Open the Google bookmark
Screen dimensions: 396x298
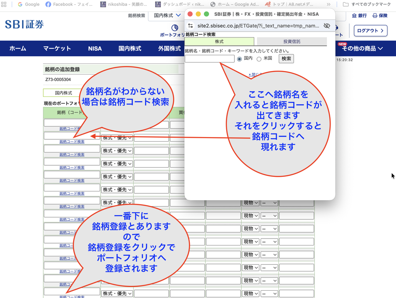[29, 4]
